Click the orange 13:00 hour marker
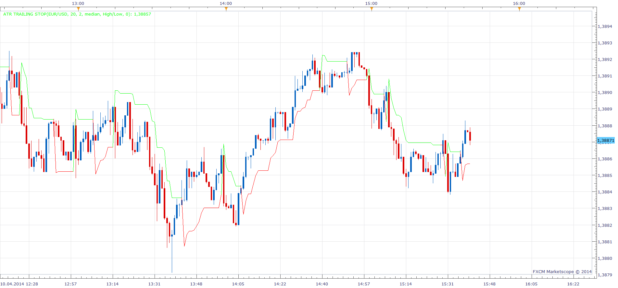 pyautogui.click(x=78, y=9)
